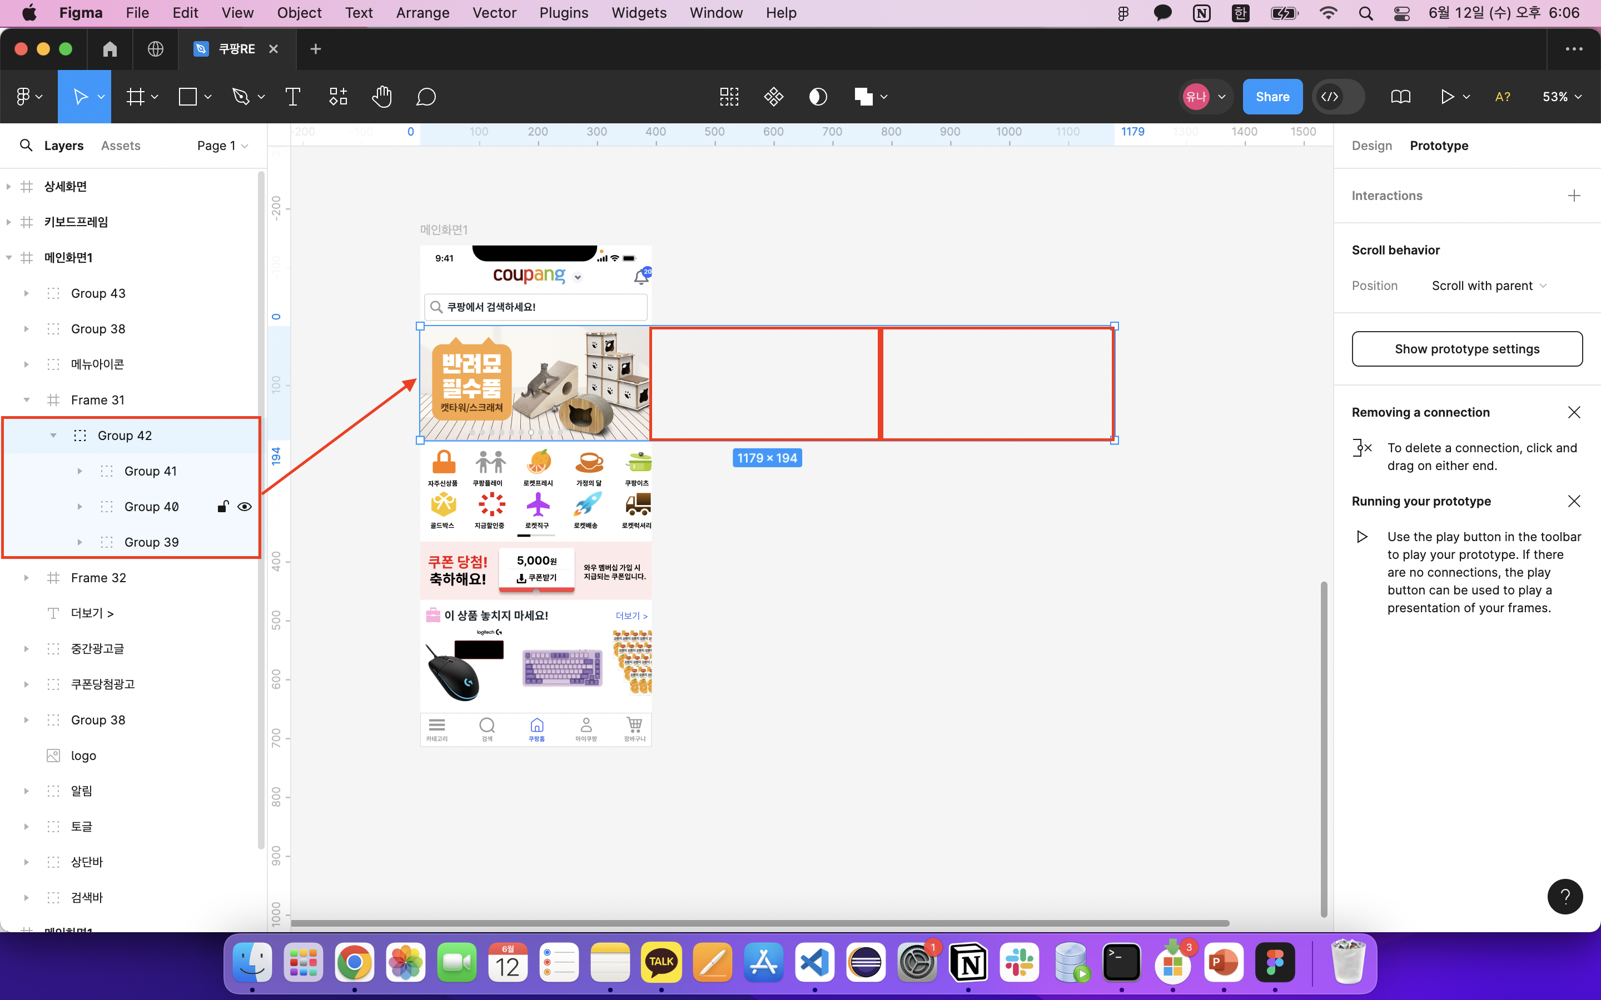This screenshot has height=1000, width=1601.
Task: Open the Resources tool
Action: coord(338,97)
